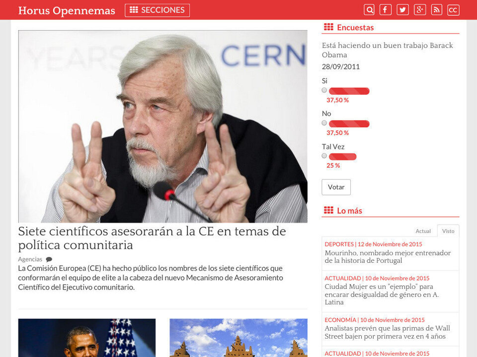Image resolution: width=477 pixels, height=357 pixels.
Task: Click the red 'Si' poll result bar
Action: pyautogui.click(x=349, y=91)
